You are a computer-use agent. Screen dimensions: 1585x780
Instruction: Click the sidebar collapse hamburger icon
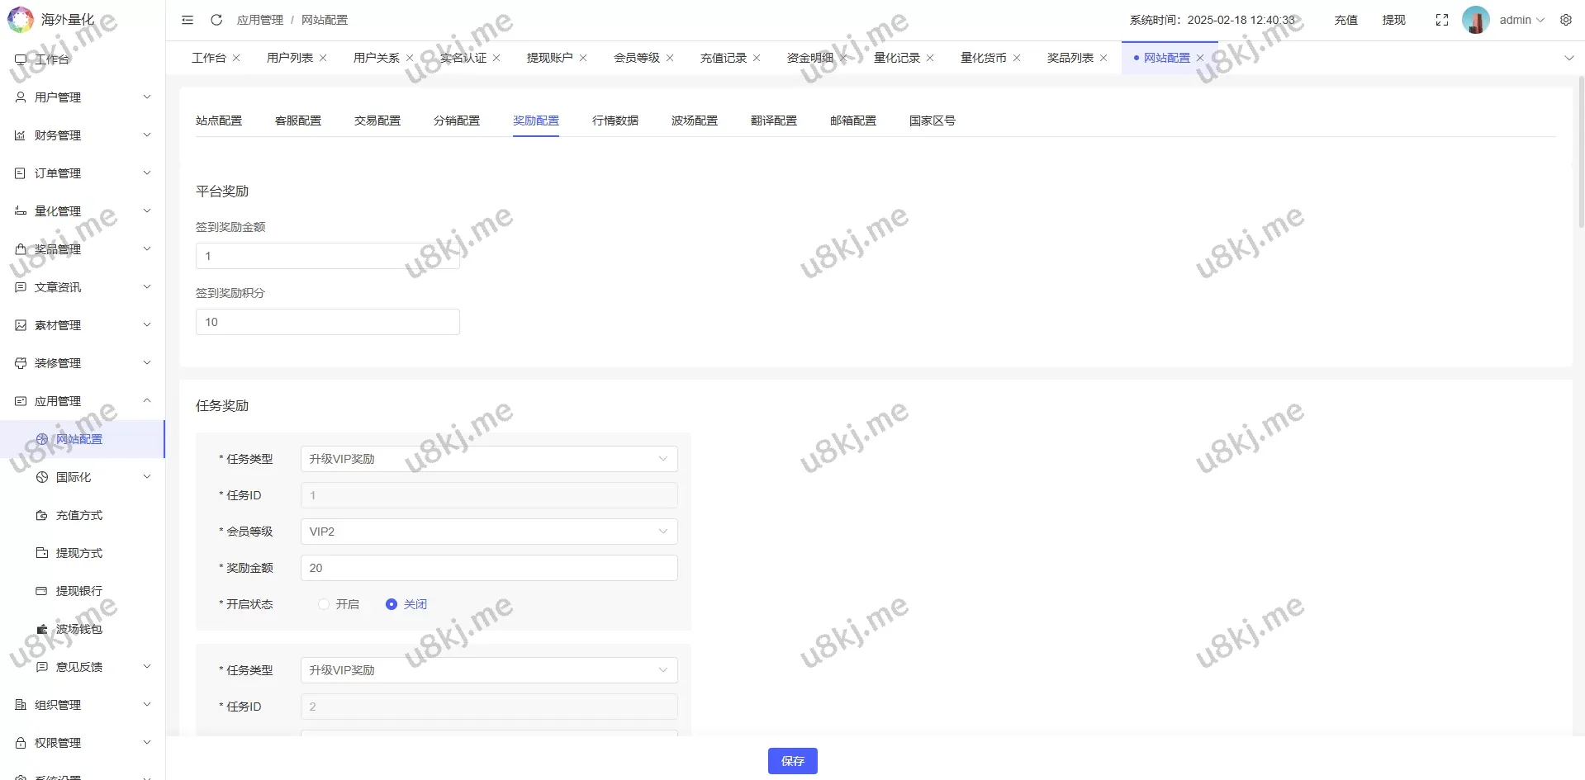pos(187,20)
